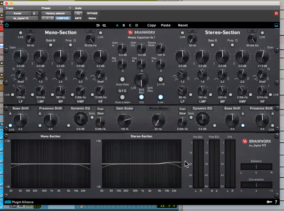Toggle the Auto-Listen button

[x=122, y=97]
